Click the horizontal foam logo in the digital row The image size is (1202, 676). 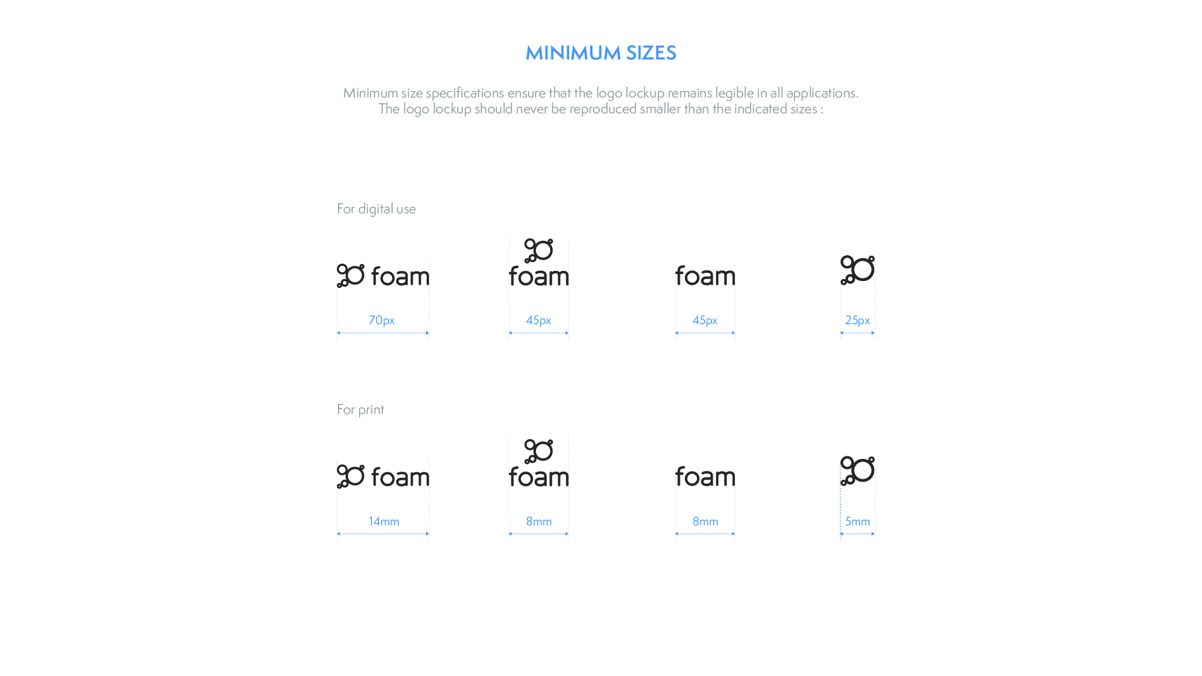point(383,276)
